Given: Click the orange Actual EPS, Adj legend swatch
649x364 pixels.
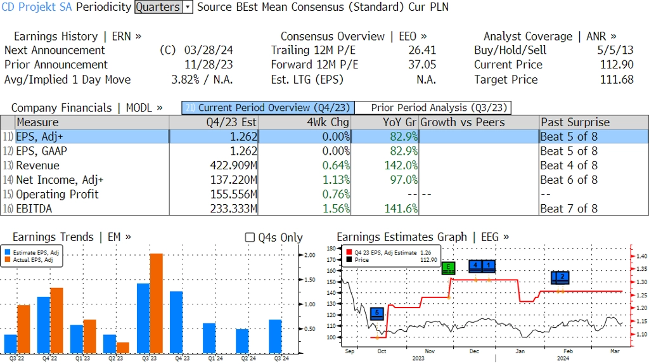Looking at the screenshot, I should pos(8,259).
